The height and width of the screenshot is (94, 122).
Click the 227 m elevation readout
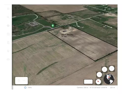pos(113,87)
